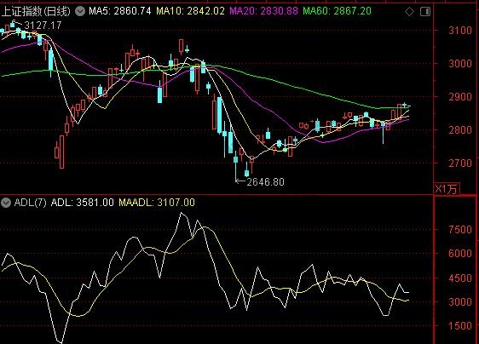This screenshot has height=344, width=479.
Task: Open dropdown next to 上证指数(日线) title
Action: 80,12
